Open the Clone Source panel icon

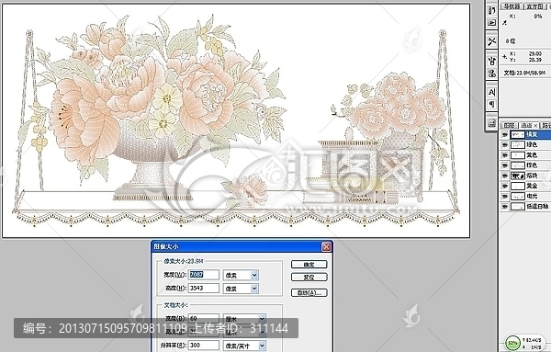pyautogui.click(x=491, y=61)
